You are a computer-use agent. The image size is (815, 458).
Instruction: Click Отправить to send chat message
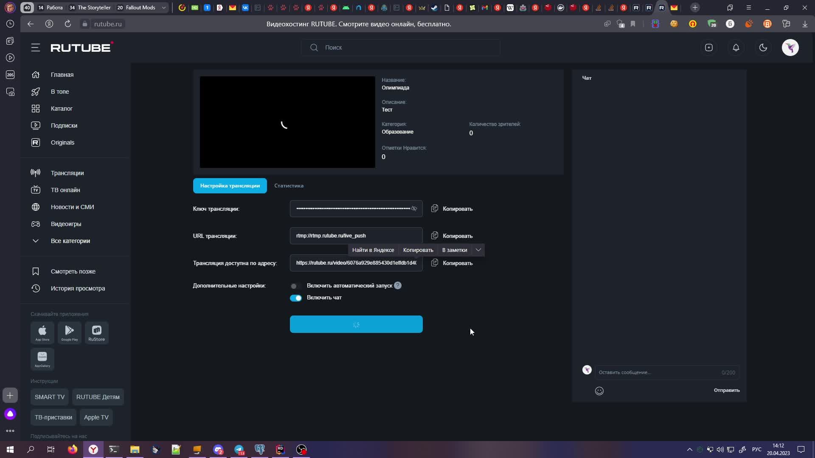point(726,390)
